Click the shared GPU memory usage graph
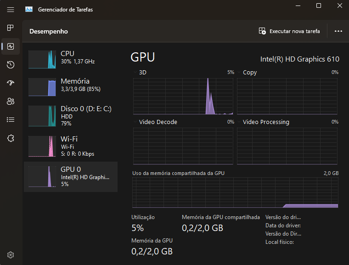The width and height of the screenshot is (349, 265). 235,192
